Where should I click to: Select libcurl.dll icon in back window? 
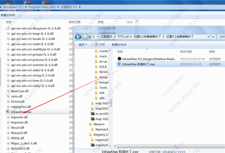pyautogui.click(x=8, y=128)
